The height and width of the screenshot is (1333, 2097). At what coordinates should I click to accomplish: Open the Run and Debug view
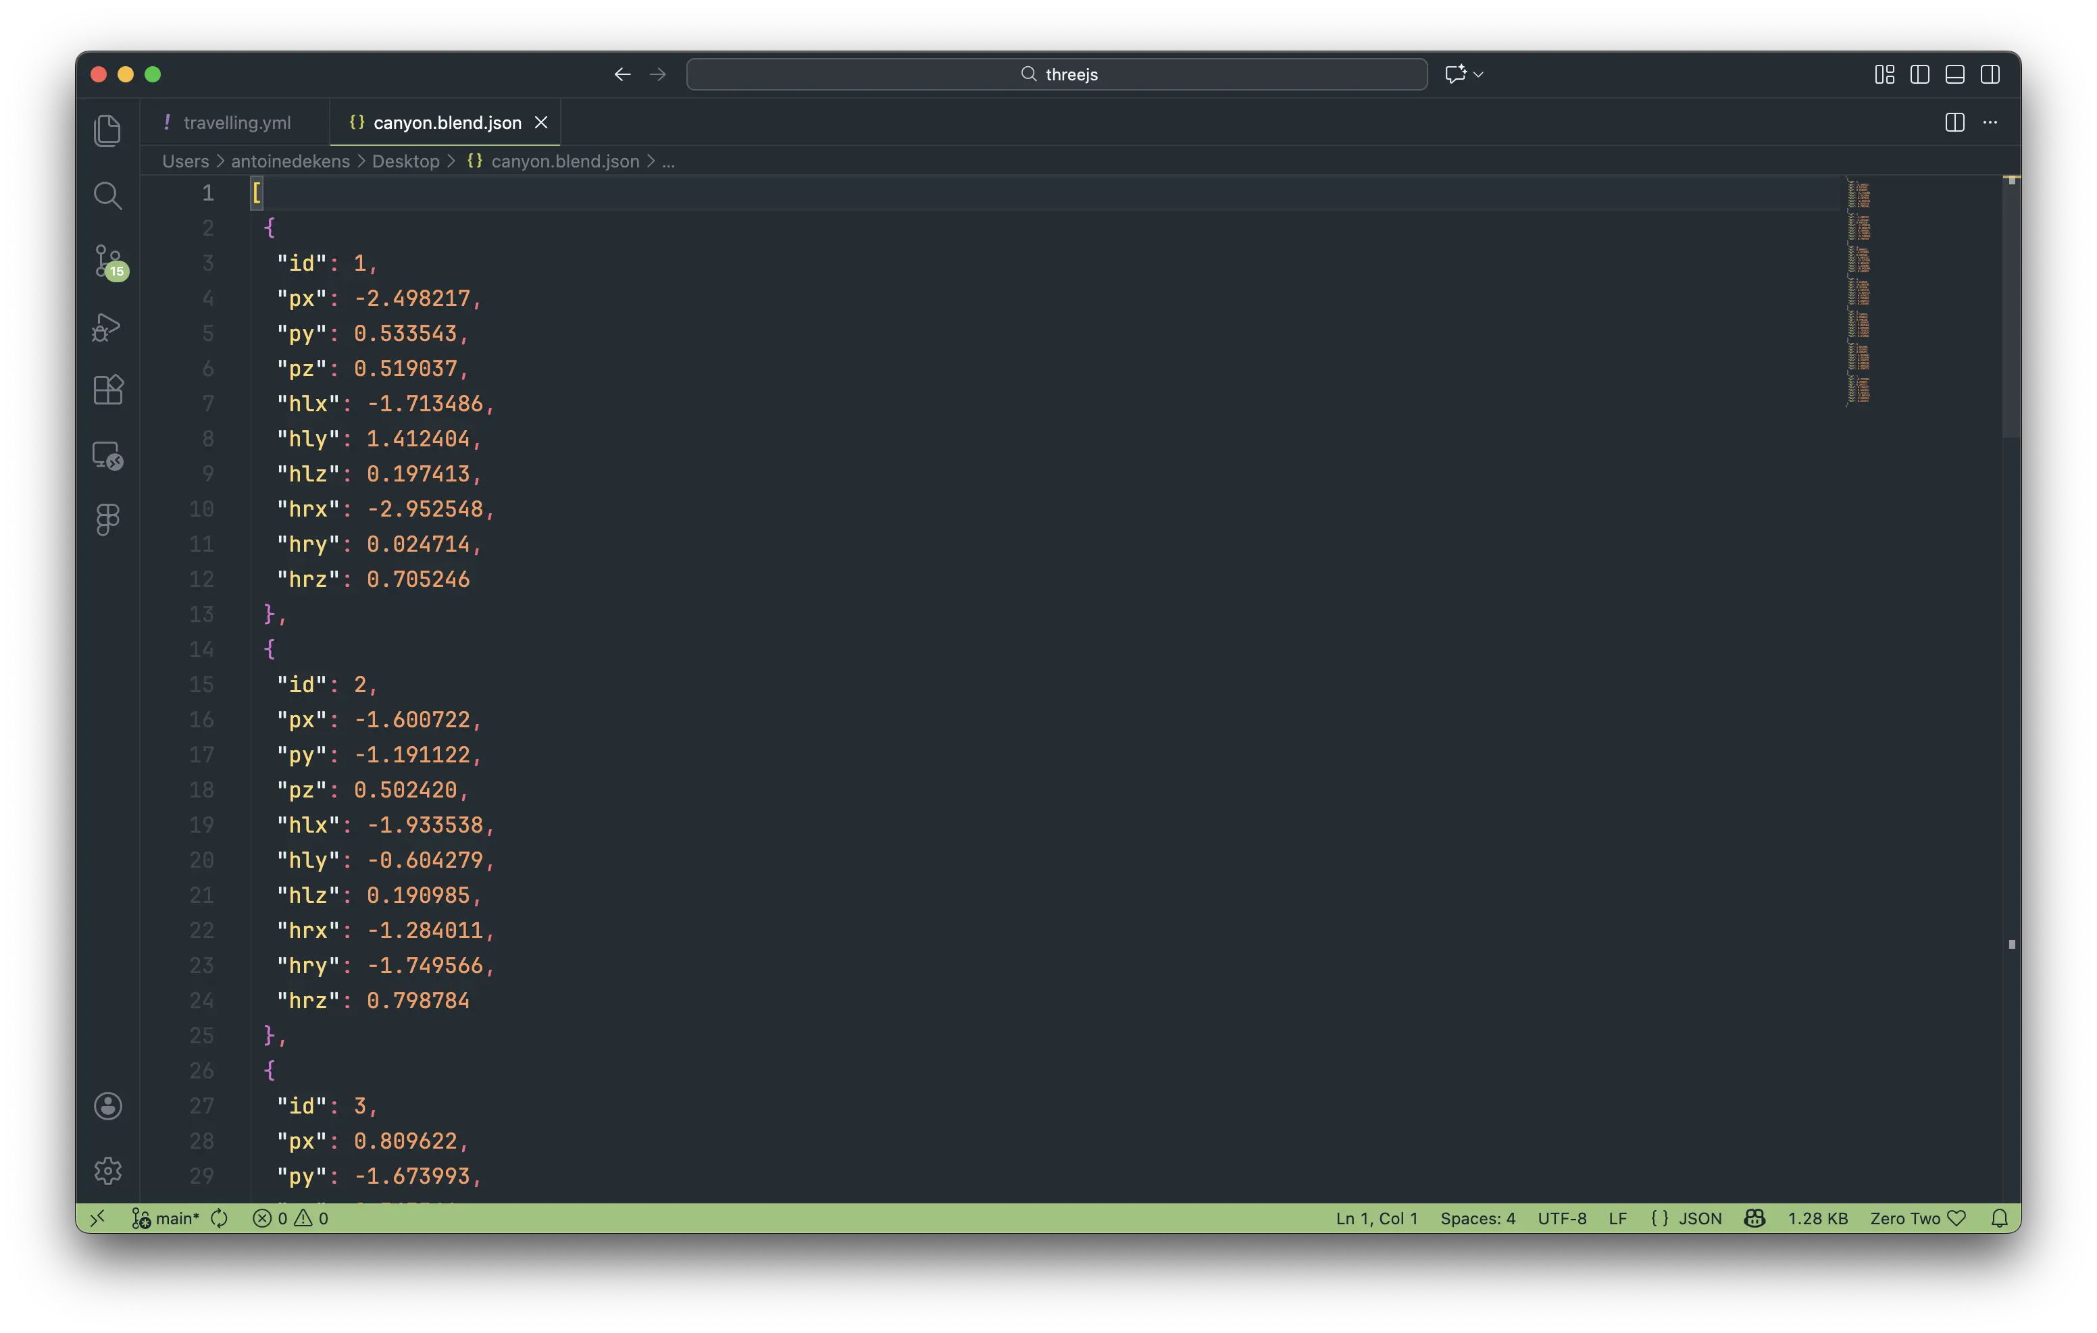[107, 328]
